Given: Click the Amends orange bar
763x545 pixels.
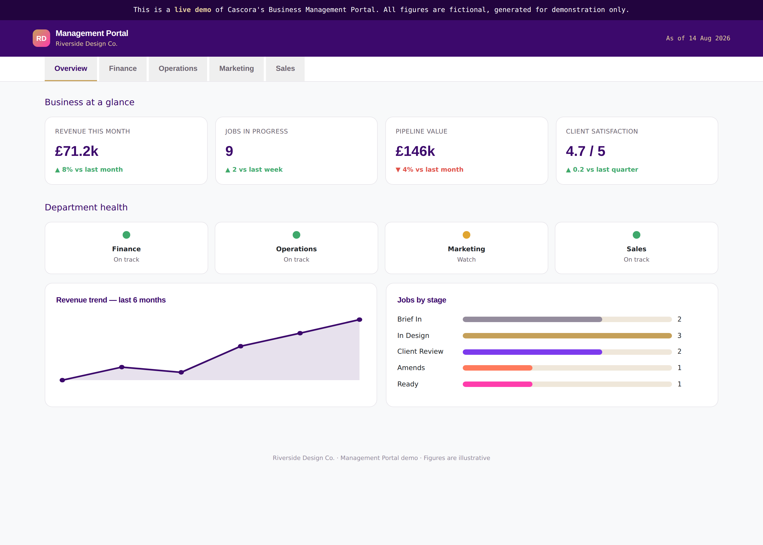Looking at the screenshot, I should point(497,368).
